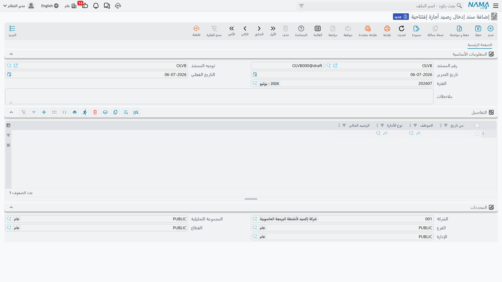The image size is (502, 282).
Task: Open the Help (المساعدة) icon
Action: coord(301,28)
